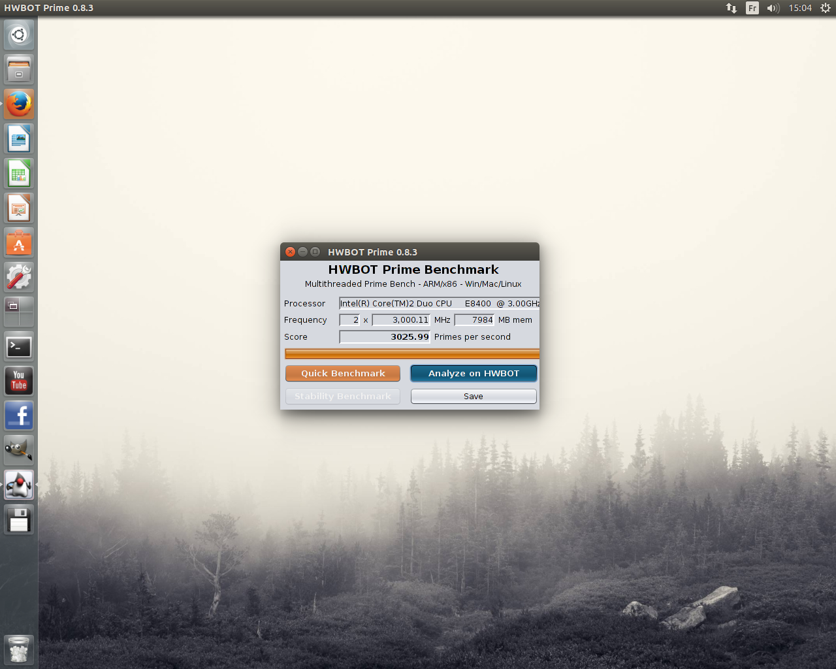Click the HWBOT Prime 0.8.3 window title bar

pyautogui.click(x=410, y=252)
